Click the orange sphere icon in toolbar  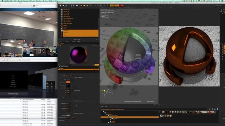[81, 6]
